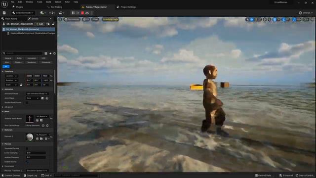Open the Actor menu
The height and width of the screenshot is (178, 316).
pyautogui.click(x=67, y=2)
